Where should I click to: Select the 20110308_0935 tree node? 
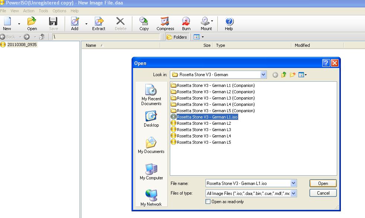pos(22,45)
